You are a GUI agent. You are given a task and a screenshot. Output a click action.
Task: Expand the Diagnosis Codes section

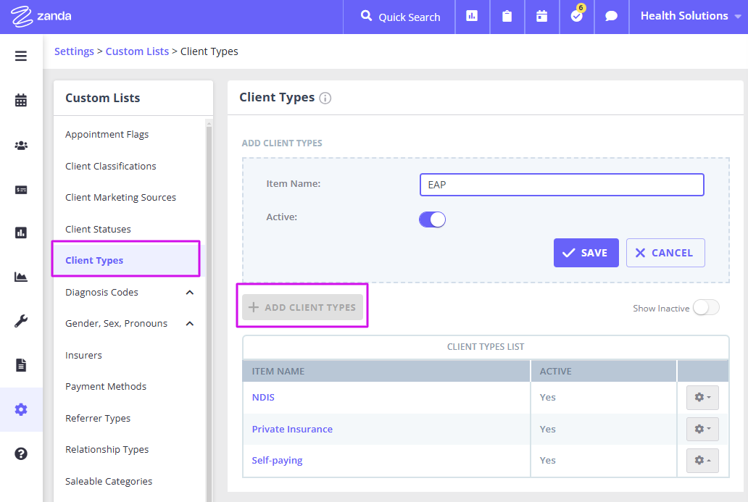point(190,292)
